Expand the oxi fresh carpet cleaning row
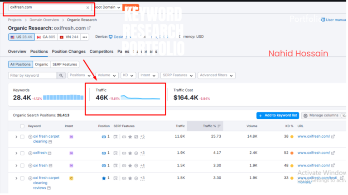The image size is (348, 195). click(x=16, y=137)
